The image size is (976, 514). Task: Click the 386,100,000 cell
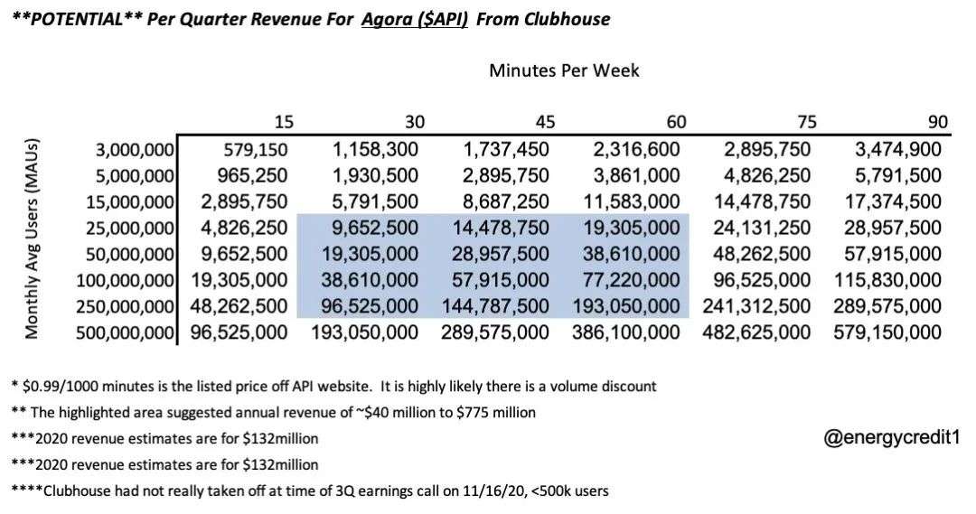627,333
